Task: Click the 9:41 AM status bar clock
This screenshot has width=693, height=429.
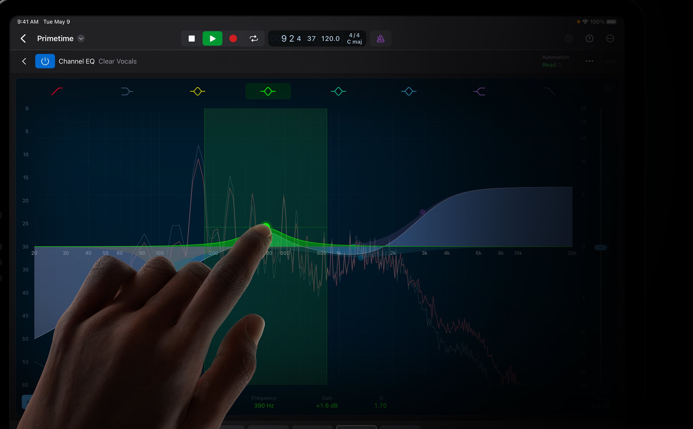Action: 28,22
